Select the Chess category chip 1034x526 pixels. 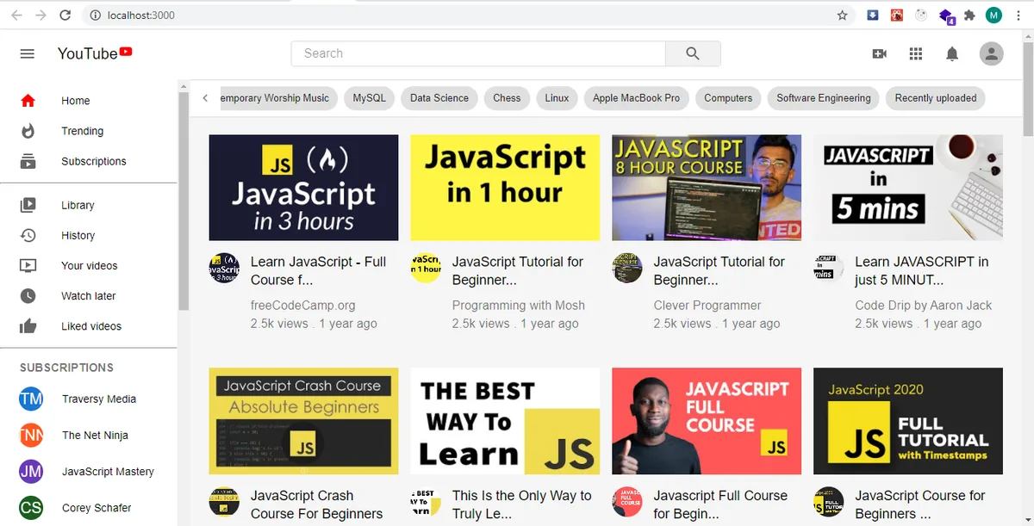click(507, 98)
